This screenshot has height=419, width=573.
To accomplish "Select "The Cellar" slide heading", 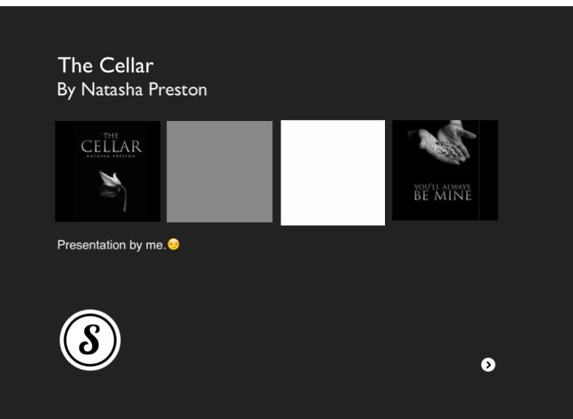I will pos(105,65).
